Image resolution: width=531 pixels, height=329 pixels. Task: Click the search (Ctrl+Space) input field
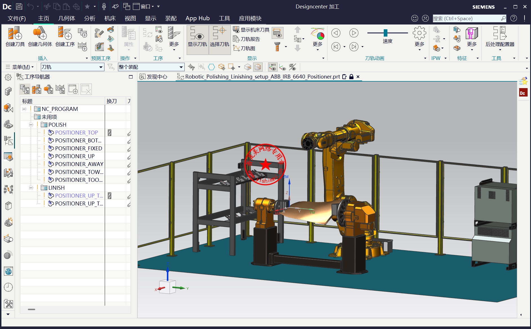[x=466, y=19]
